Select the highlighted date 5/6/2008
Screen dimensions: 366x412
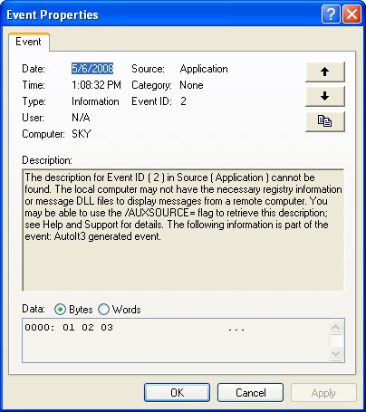[92, 69]
